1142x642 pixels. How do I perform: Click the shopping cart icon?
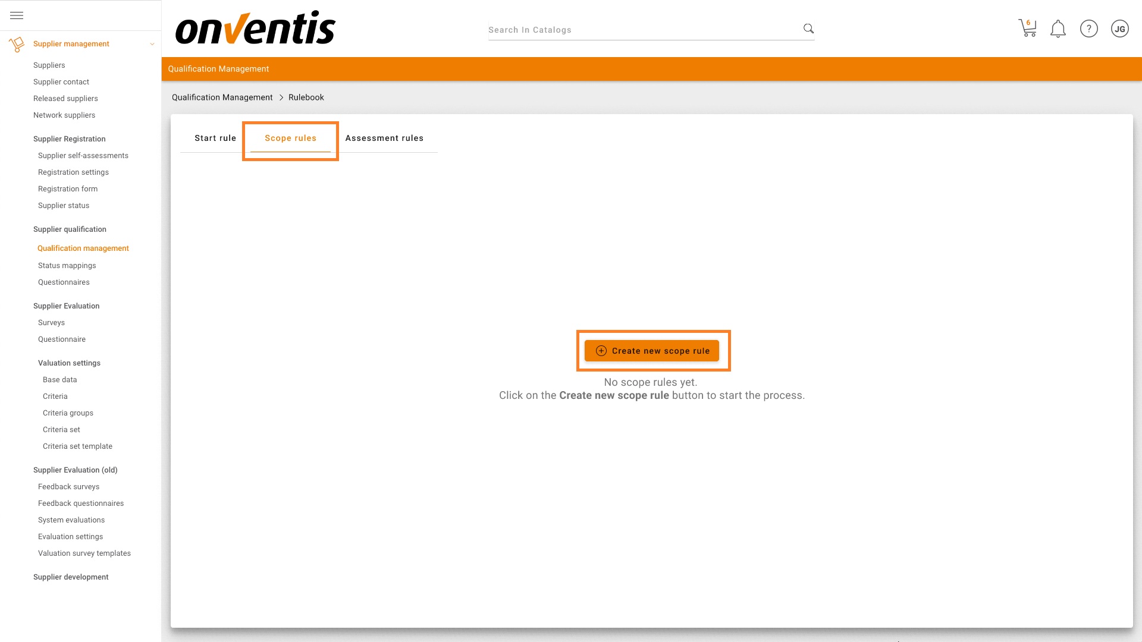[x=1027, y=29]
